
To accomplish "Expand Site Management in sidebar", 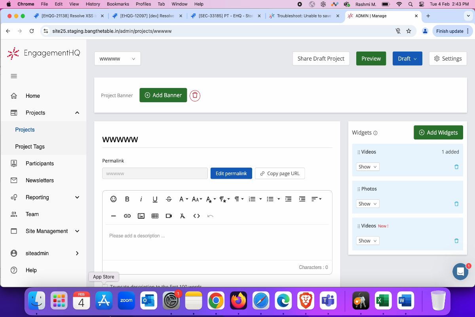I will click(x=77, y=231).
